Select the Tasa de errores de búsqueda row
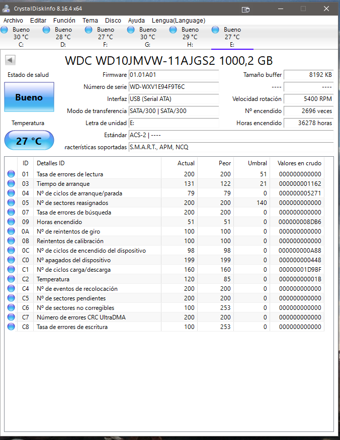The height and width of the screenshot is (440, 340). 164,212
